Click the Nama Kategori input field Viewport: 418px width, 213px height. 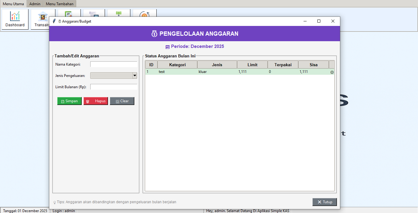point(114,64)
